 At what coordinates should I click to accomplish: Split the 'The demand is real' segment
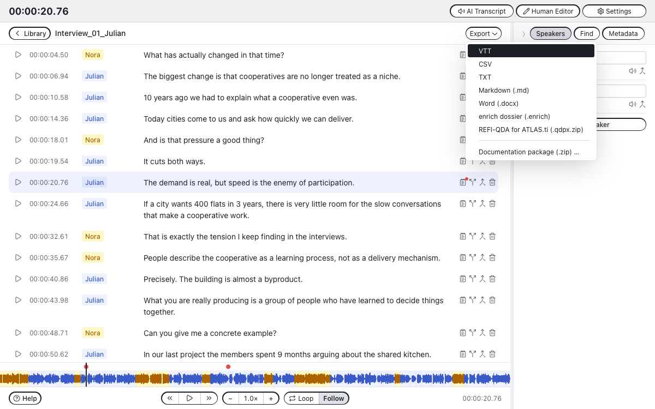point(473,182)
